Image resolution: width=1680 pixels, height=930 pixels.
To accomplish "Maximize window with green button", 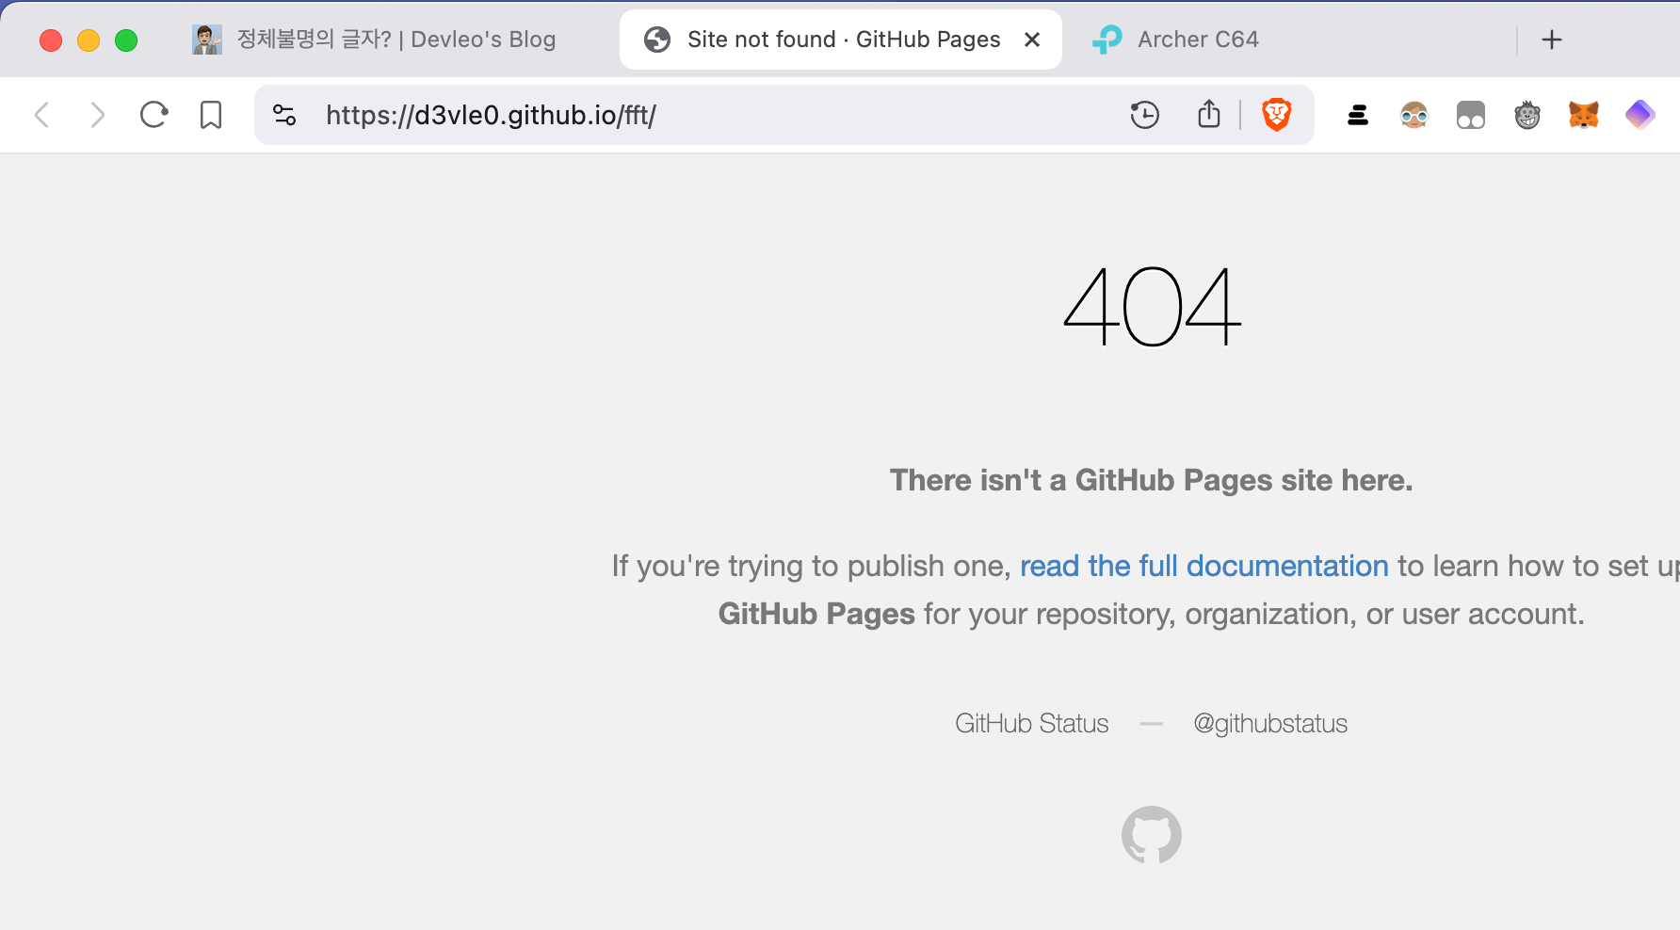I will coord(126,40).
